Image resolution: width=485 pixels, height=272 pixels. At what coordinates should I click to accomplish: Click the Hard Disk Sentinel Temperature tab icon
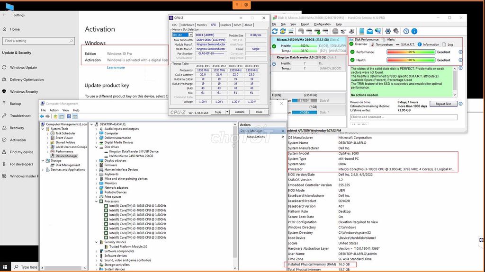[373, 44]
